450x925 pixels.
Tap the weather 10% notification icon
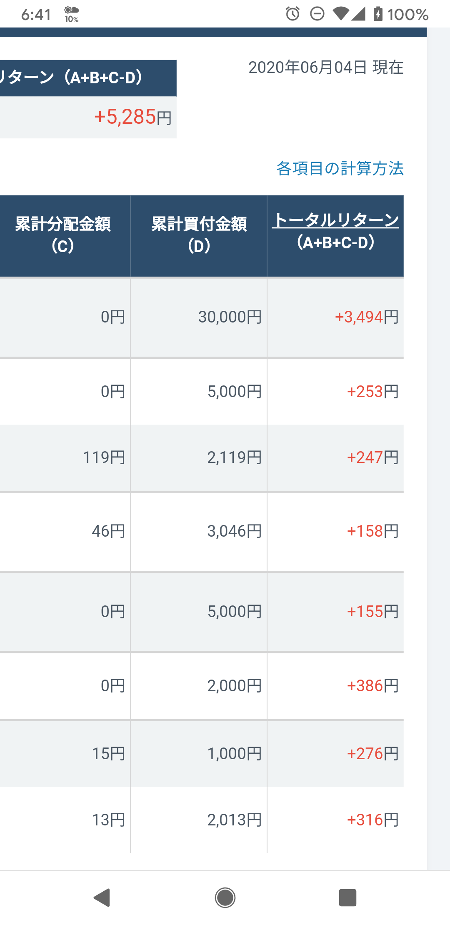[71, 14]
